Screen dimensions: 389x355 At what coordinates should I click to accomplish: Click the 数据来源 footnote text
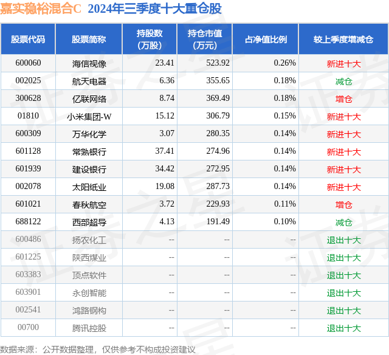pyautogui.click(x=98, y=350)
